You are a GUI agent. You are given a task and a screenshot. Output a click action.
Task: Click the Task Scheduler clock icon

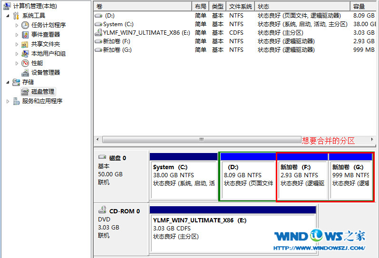25,25
